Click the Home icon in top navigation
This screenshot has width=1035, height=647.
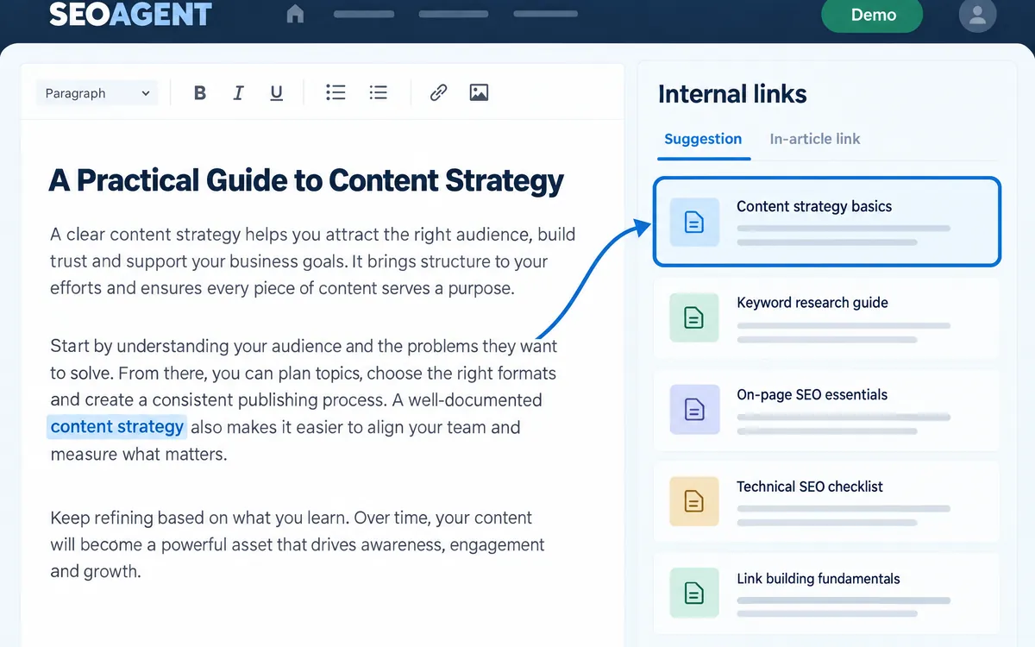[x=295, y=14]
